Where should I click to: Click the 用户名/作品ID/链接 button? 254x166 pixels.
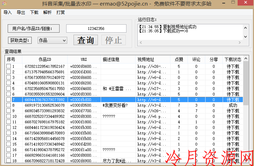point(33,28)
